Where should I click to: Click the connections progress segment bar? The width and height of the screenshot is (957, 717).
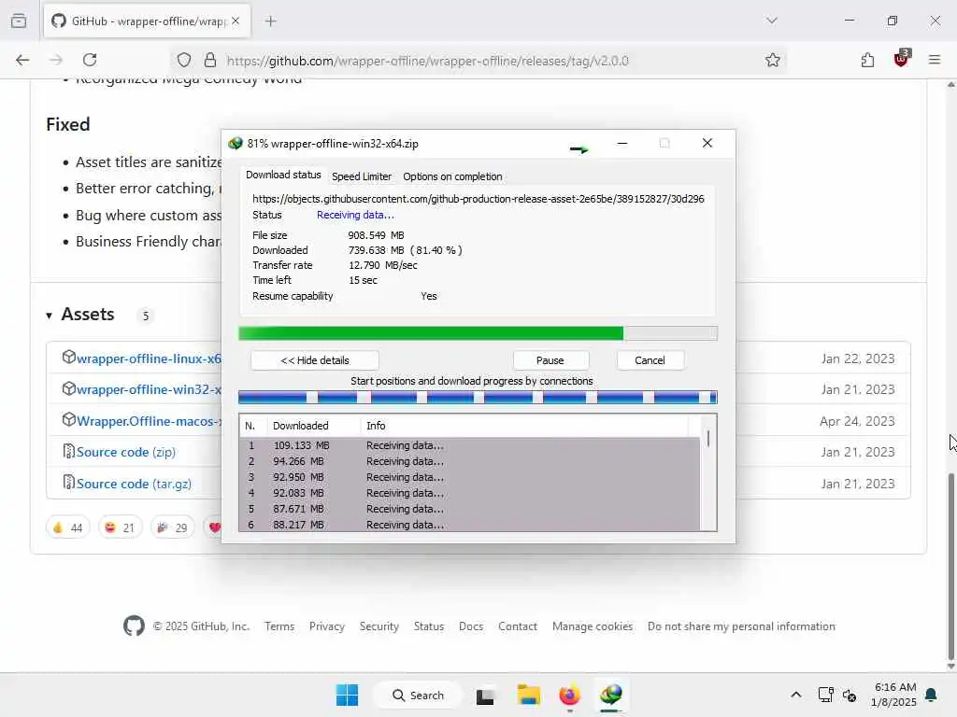pos(478,398)
